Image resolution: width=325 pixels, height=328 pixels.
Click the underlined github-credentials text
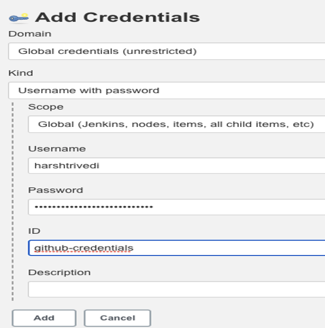84,248
